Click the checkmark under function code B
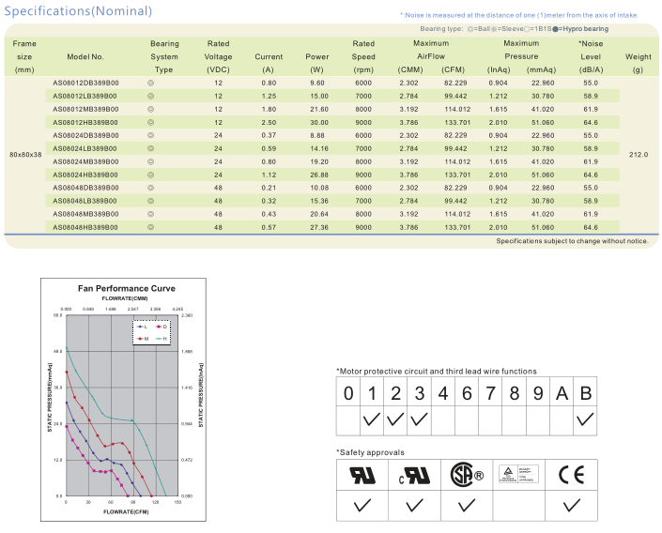The height and width of the screenshot is (533, 662). click(x=585, y=419)
